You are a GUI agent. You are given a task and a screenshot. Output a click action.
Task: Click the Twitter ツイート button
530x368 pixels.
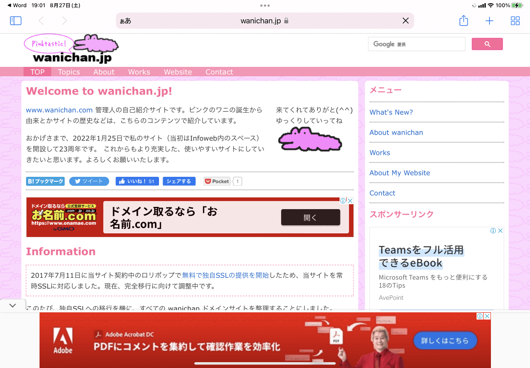(89, 181)
